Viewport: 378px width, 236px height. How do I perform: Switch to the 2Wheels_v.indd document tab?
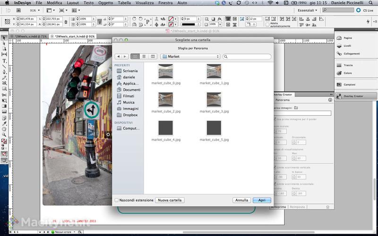[x=30, y=36]
